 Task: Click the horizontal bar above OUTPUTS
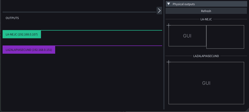click(79, 12)
